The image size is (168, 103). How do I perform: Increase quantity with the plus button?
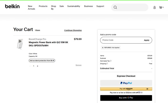[38, 66]
